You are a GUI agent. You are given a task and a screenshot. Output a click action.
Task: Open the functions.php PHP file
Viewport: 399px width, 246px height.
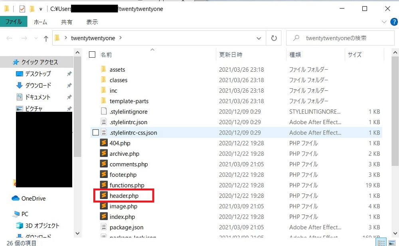125,185
